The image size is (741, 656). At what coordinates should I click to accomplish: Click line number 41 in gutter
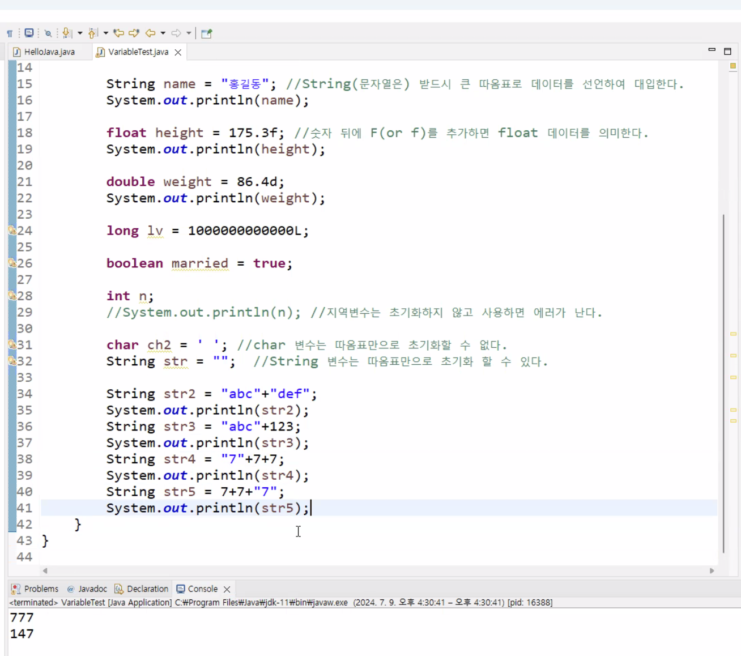click(24, 508)
